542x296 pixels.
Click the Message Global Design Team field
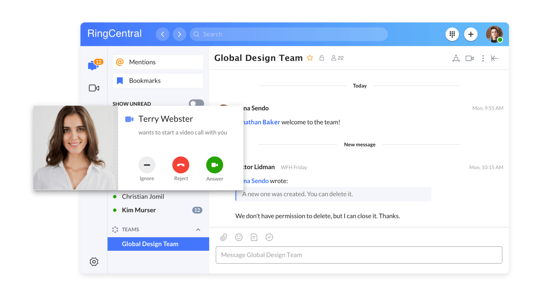359,255
